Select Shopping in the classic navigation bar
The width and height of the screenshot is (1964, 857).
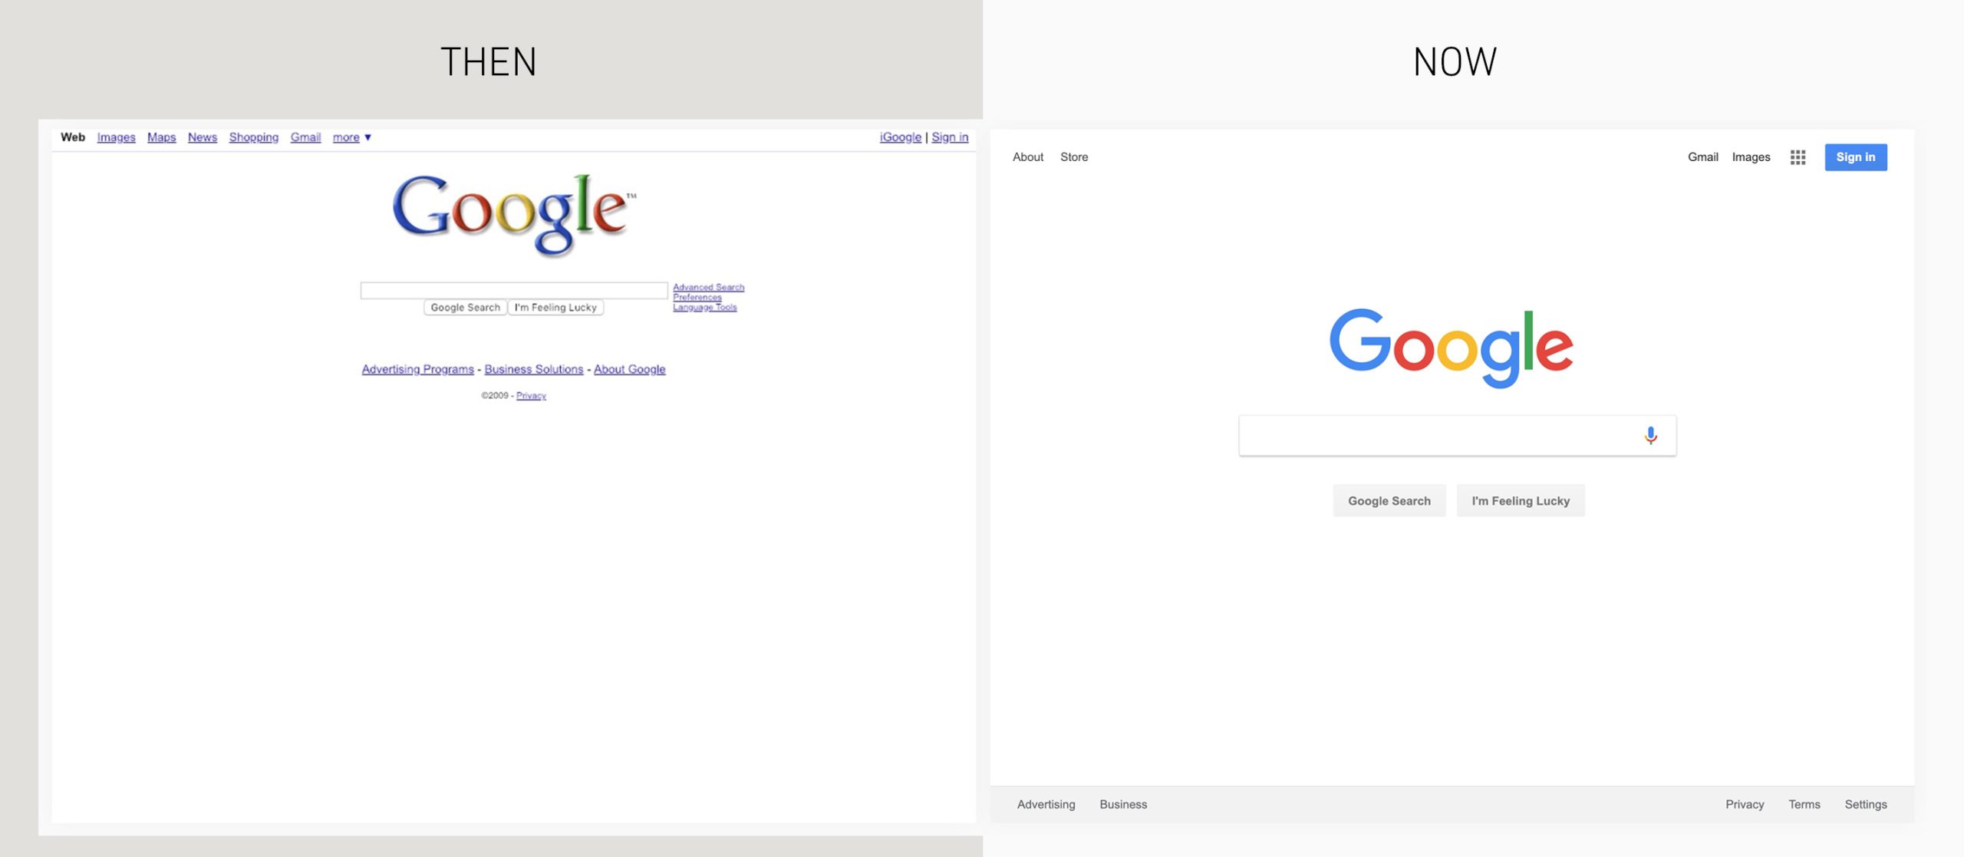[x=253, y=137]
